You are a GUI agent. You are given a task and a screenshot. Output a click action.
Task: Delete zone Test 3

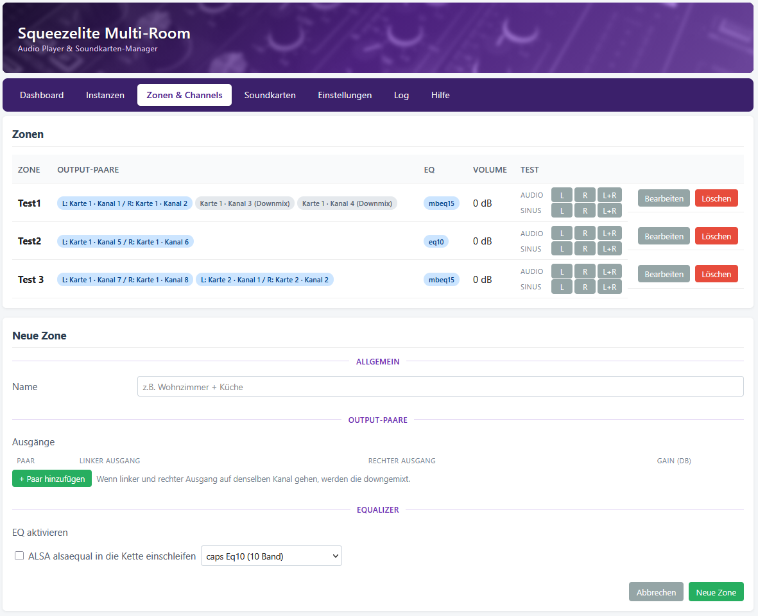[716, 274]
